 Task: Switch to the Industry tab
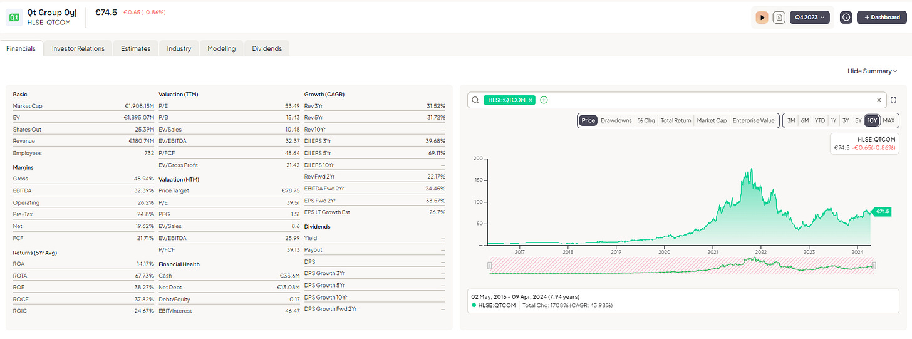179,48
